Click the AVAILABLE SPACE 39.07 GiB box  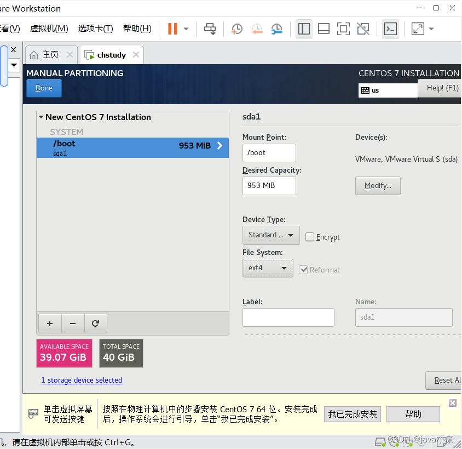[64, 353]
